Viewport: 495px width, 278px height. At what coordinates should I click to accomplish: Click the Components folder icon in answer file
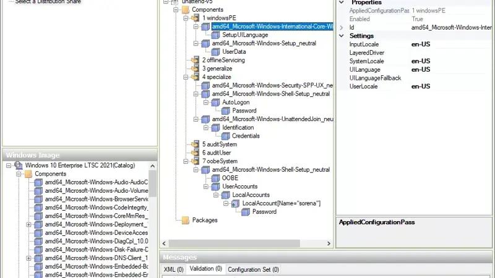pos(186,10)
